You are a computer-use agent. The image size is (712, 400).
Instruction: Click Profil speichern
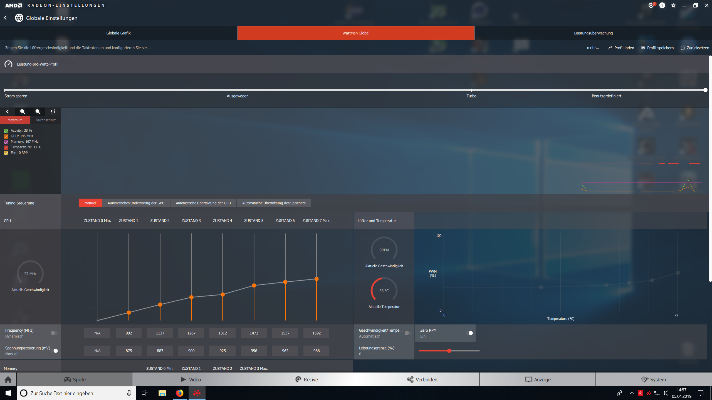click(x=657, y=48)
